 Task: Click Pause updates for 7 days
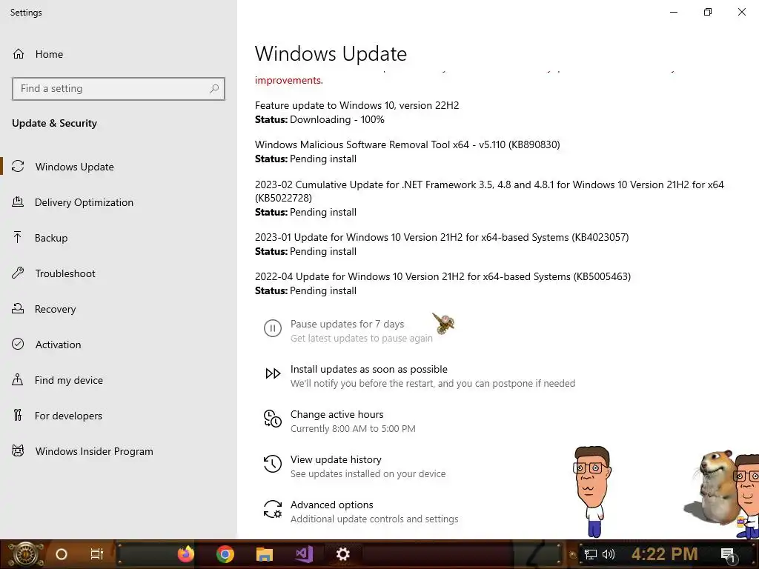(347, 325)
